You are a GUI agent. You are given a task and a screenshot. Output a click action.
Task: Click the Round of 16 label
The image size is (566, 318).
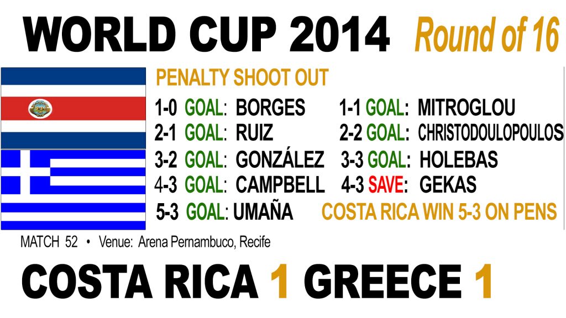pyautogui.click(x=488, y=35)
